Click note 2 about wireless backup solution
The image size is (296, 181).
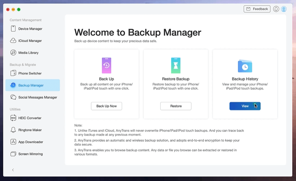(157, 142)
